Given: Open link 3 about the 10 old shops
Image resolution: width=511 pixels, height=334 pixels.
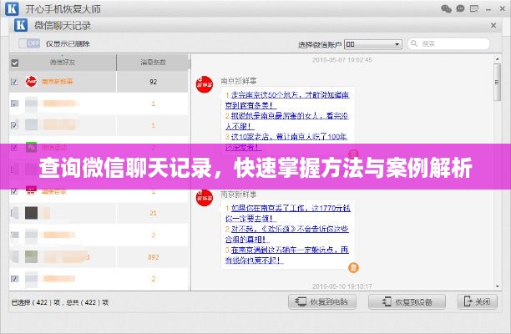Looking at the screenshot, I should pyautogui.click(x=286, y=142).
